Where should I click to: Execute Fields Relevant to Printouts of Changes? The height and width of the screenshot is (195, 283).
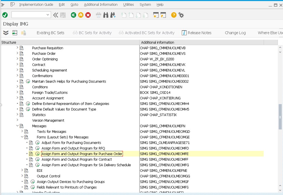[x=33, y=187]
